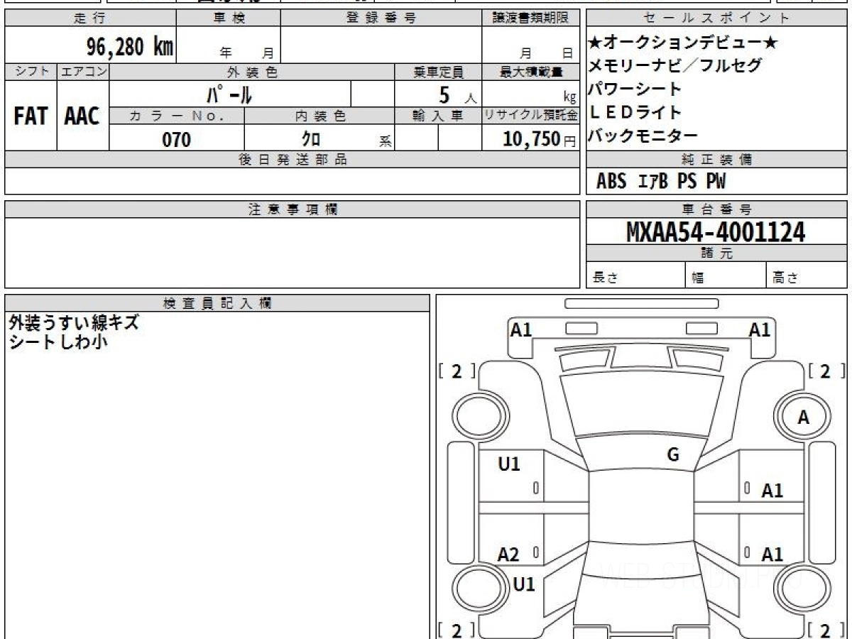
Task: Click the long bar above the car diagram
Action: click(641, 304)
